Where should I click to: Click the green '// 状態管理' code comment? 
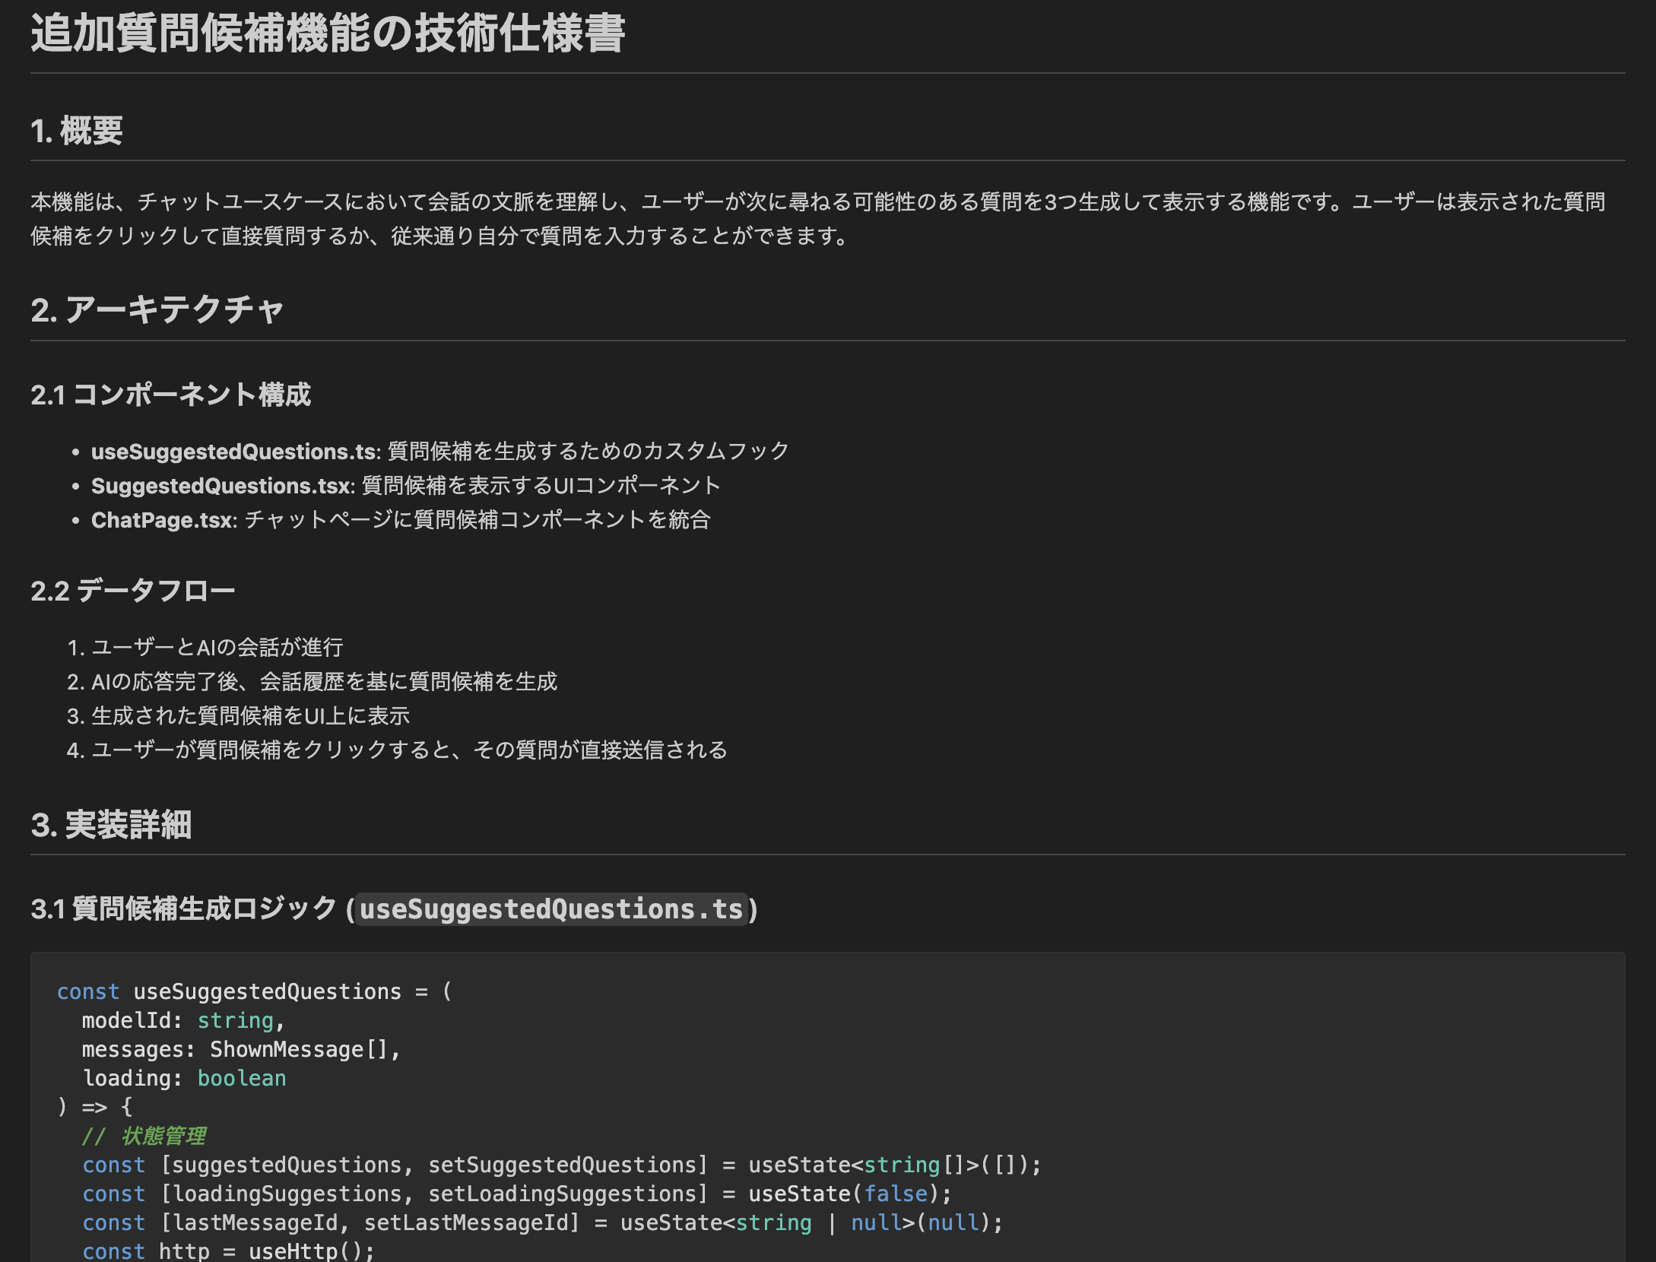click(x=144, y=1137)
